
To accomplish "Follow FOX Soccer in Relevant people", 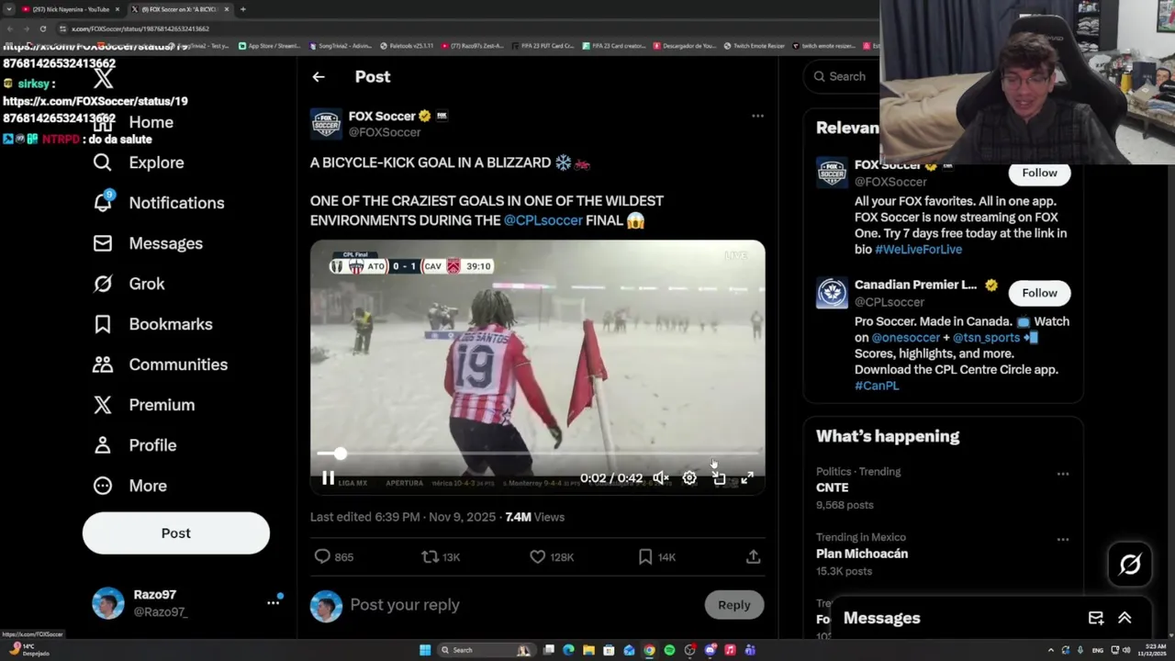I will click(1039, 173).
